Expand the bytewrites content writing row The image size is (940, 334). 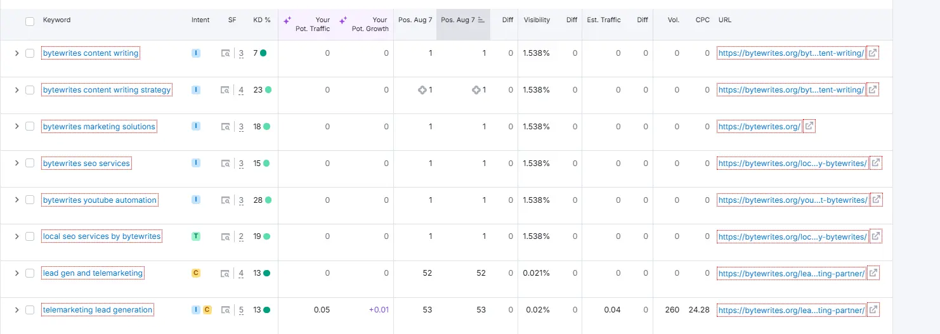click(x=16, y=53)
